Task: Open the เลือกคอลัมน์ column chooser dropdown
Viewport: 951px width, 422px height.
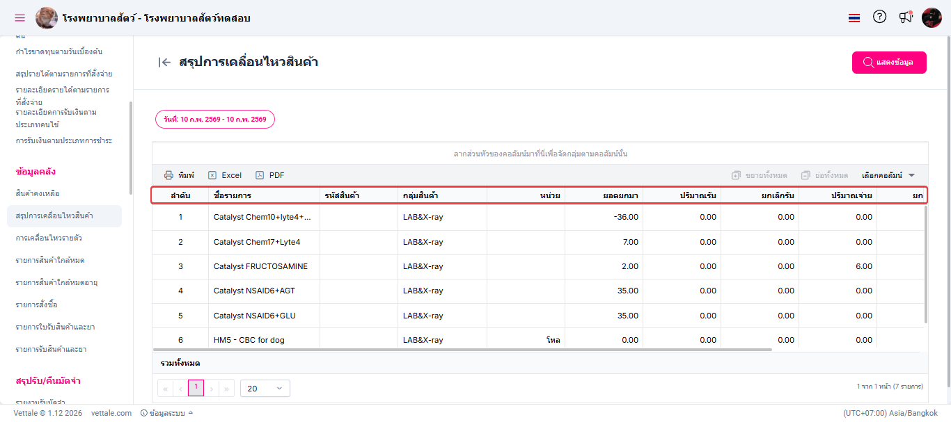Action: pos(888,175)
